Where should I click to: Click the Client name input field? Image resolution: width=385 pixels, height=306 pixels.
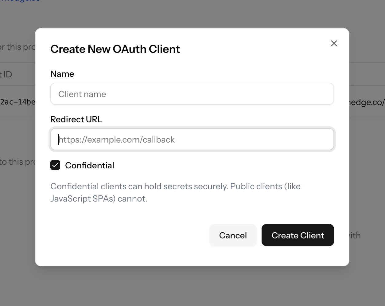coord(192,94)
